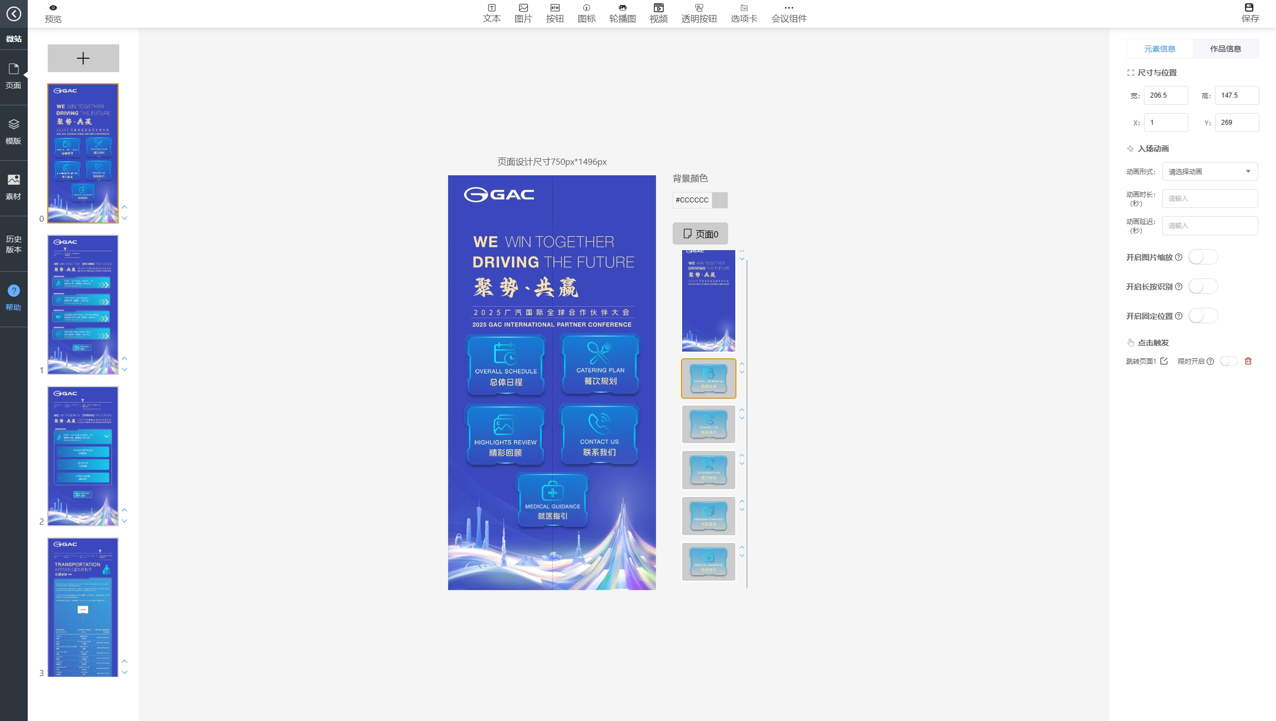Enable image zoom (开启图片缩放) switch
The image size is (1276, 721).
tap(1203, 257)
